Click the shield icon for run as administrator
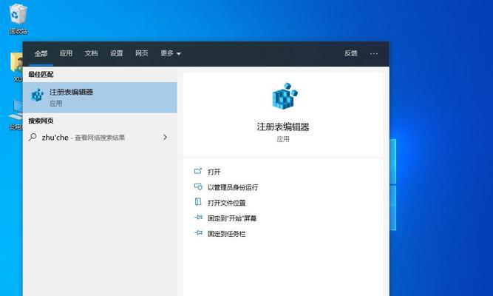The height and width of the screenshot is (296, 493). pyautogui.click(x=198, y=186)
